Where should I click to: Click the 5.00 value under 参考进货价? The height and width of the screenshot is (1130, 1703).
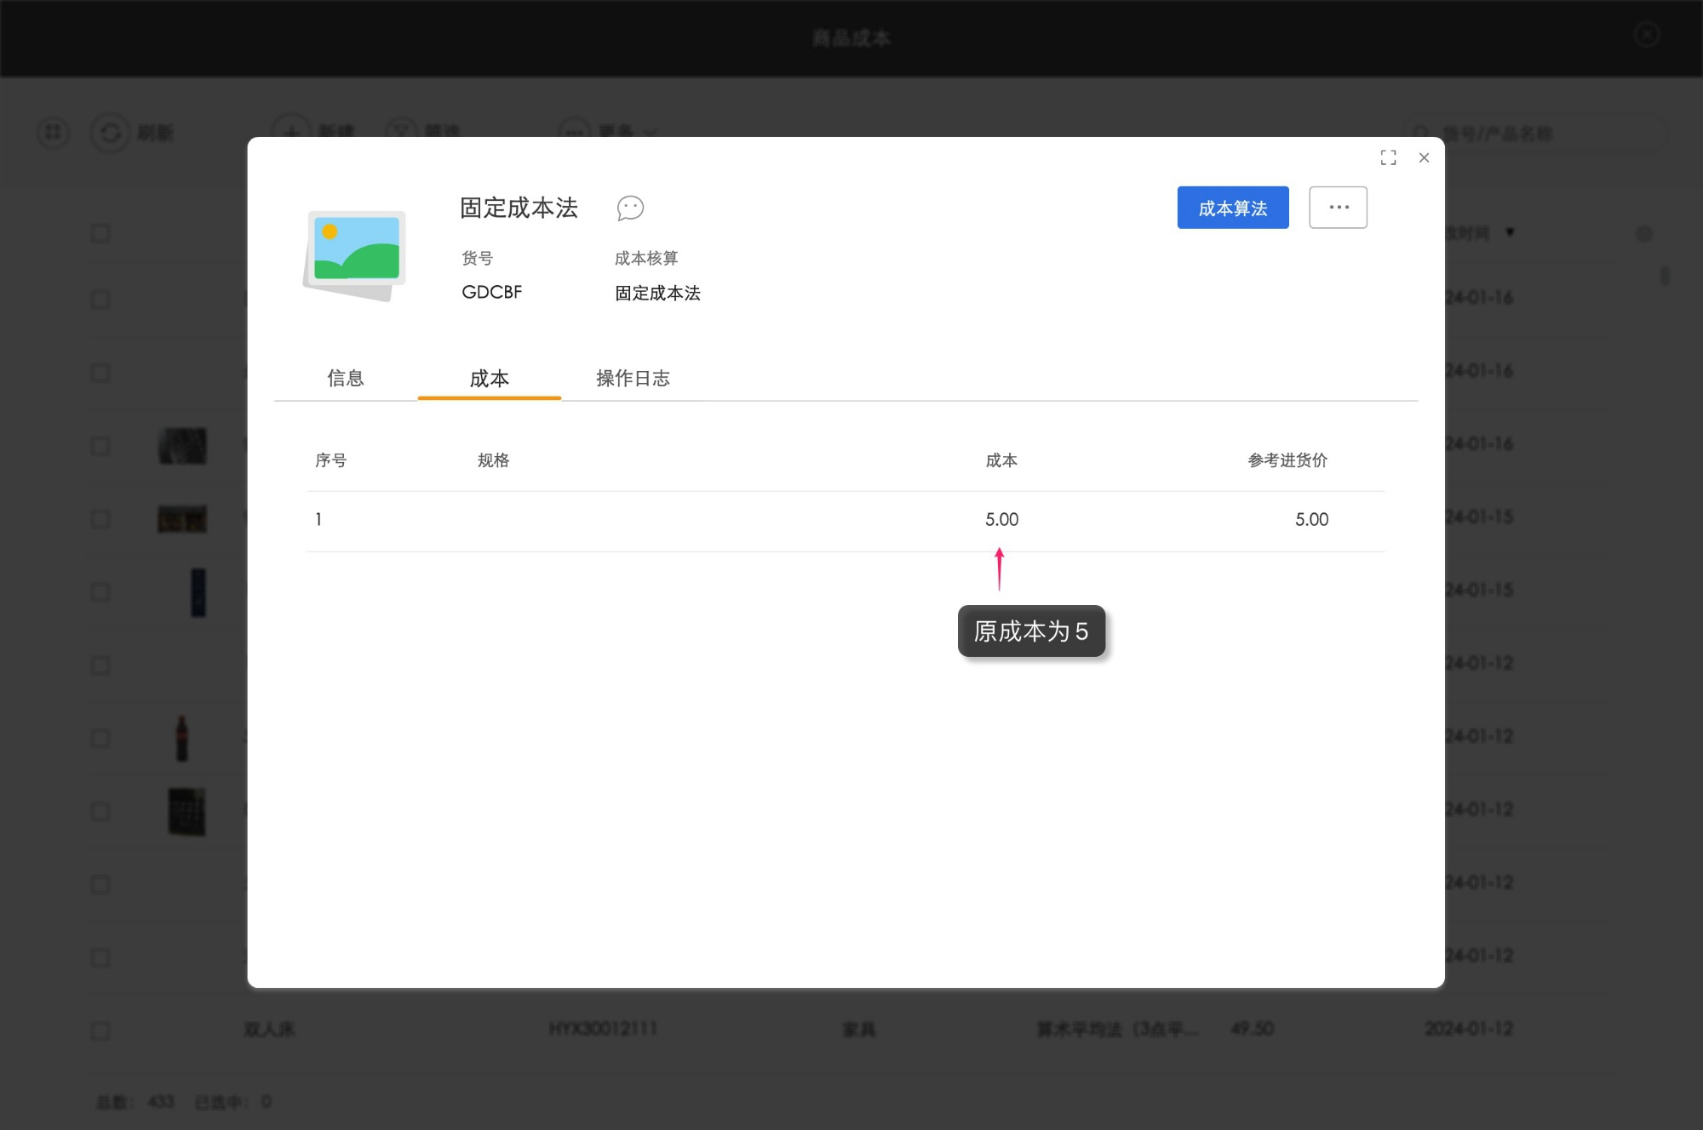(x=1311, y=519)
